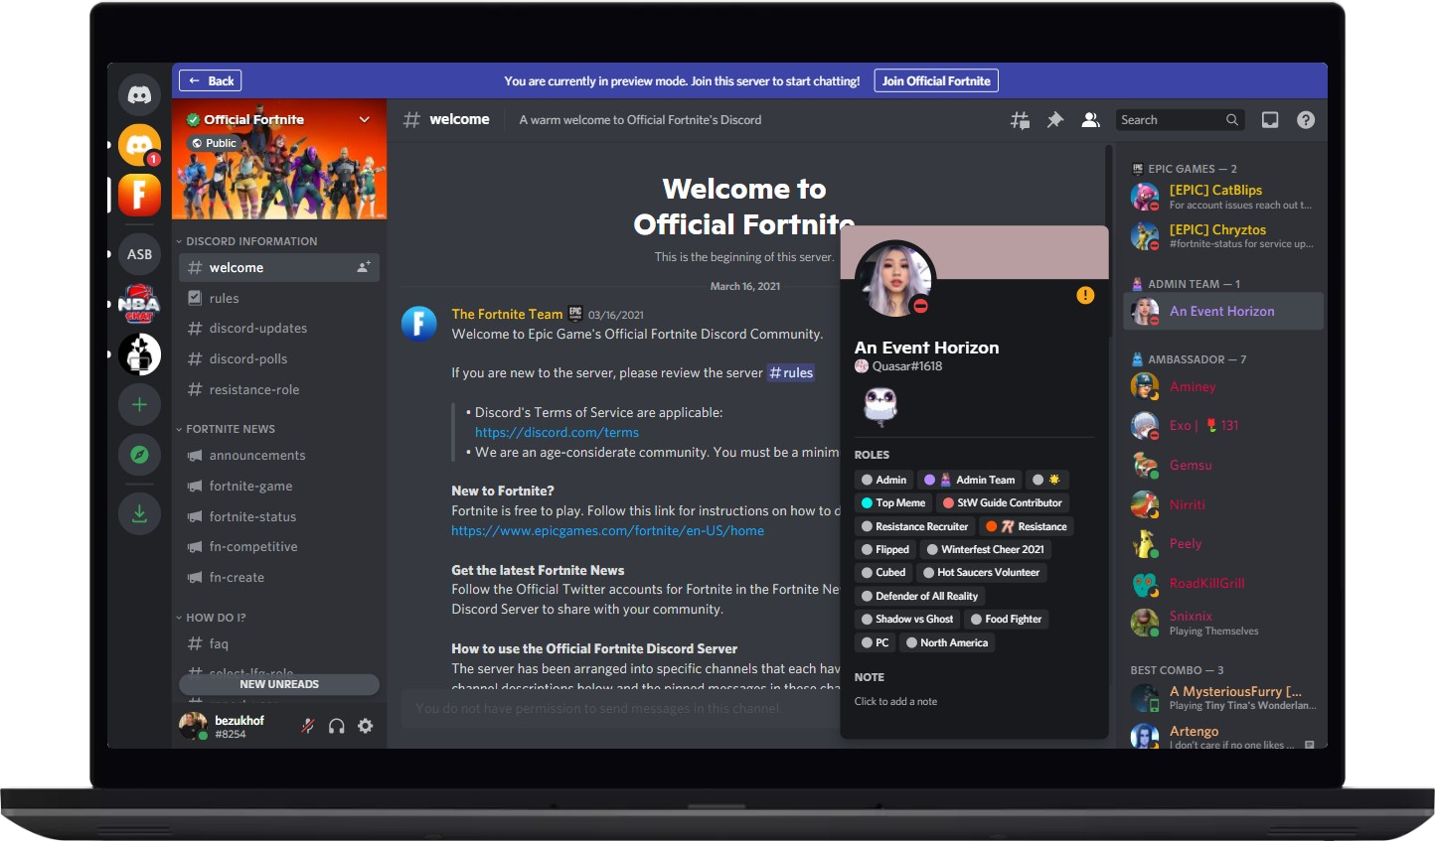Click the Add a Server plus icon

(x=139, y=404)
